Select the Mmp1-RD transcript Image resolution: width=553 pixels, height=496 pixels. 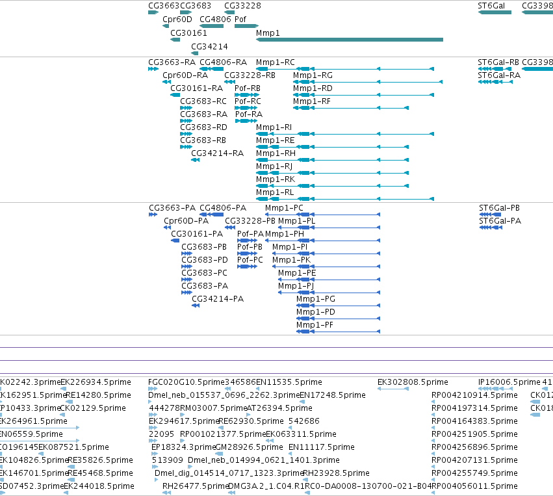tap(363, 95)
